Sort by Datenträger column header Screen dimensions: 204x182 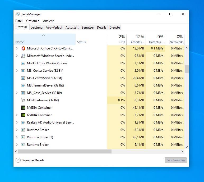155,39
